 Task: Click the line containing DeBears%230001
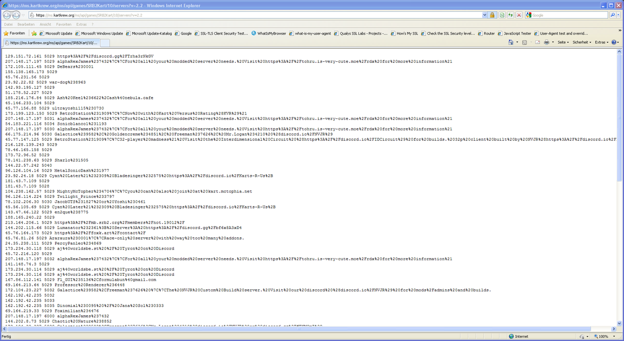pyautogui.click(x=49, y=66)
